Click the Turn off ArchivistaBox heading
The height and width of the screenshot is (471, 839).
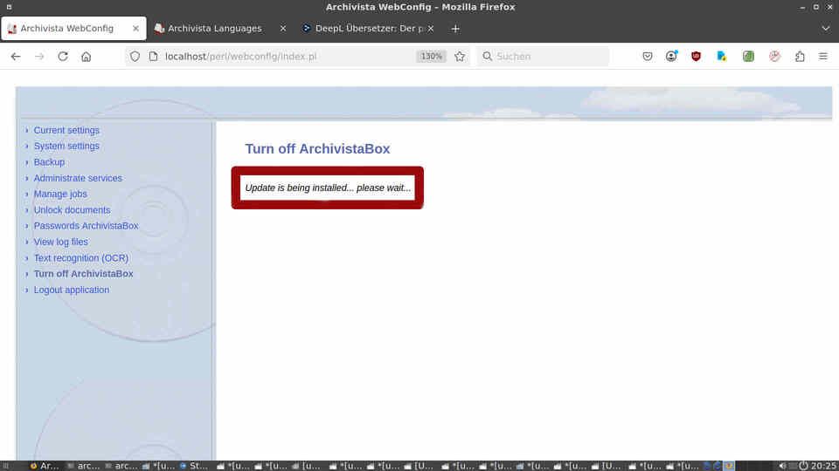click(317, 149)
